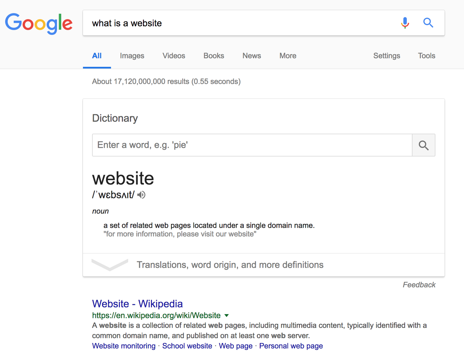Start voice search with microphone icon

(405, 23)
